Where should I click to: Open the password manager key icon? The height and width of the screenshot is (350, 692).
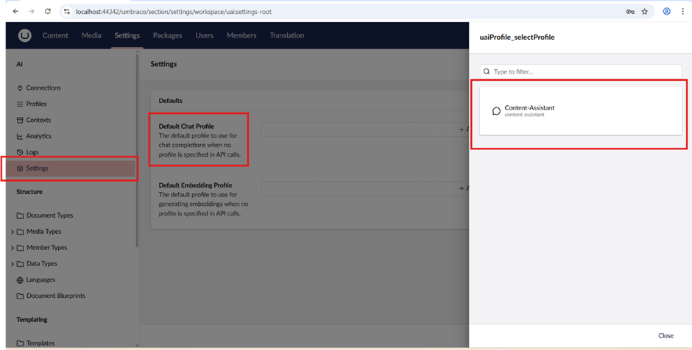click(x=630, y=12)
